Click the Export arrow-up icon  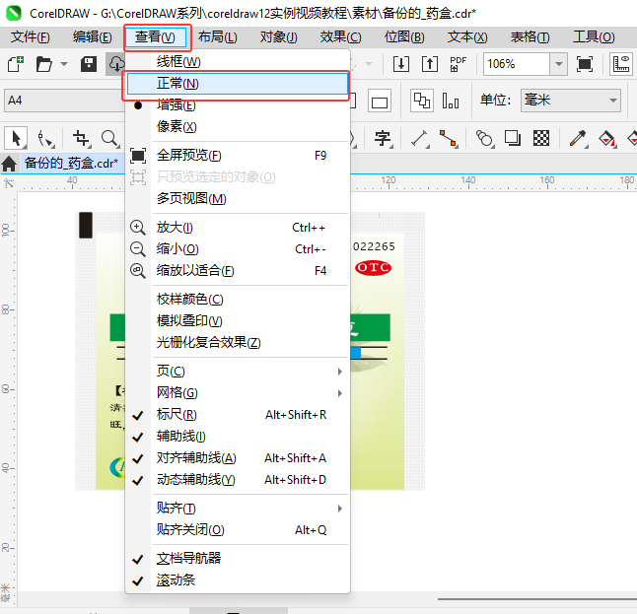[429, 64]
